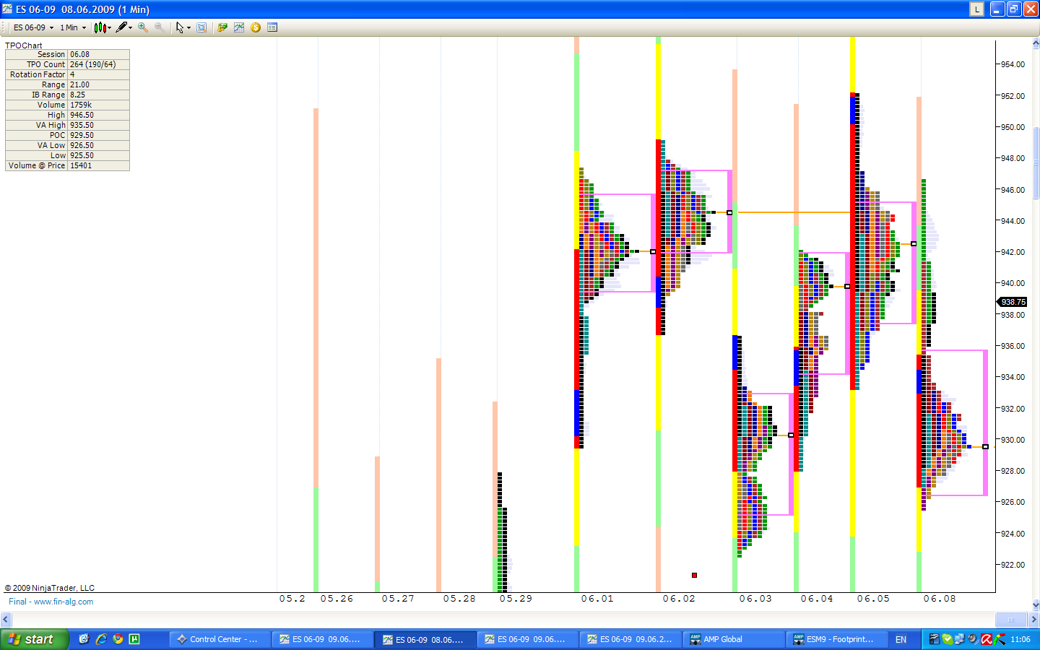The image size is (1040, 650).
Task: Switch to Control Center taskbar window
Action: 220,639
